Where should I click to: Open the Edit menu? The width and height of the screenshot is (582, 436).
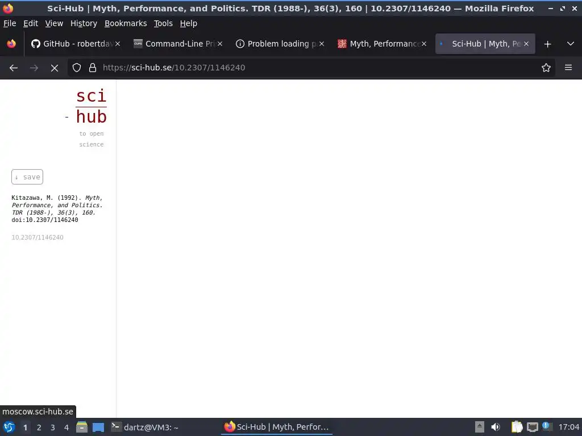(x=31, y=23)
